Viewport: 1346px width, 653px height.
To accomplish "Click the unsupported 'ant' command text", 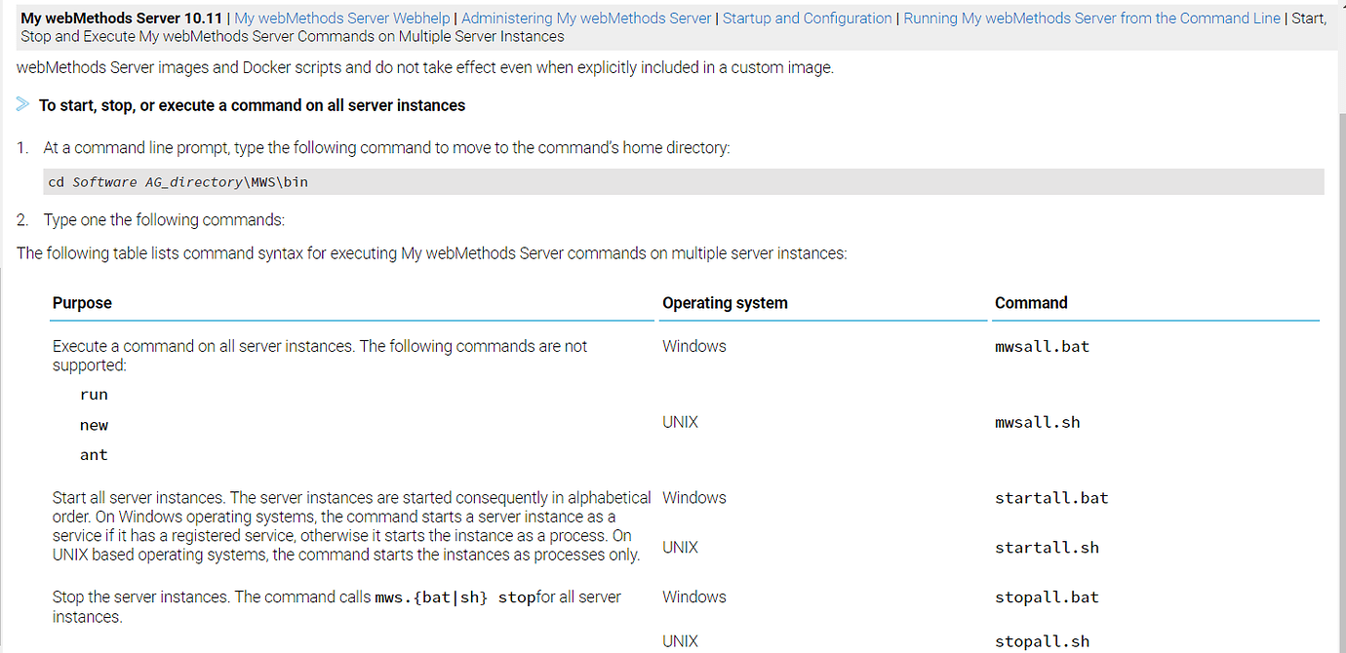I will click(x=94, y=455).
